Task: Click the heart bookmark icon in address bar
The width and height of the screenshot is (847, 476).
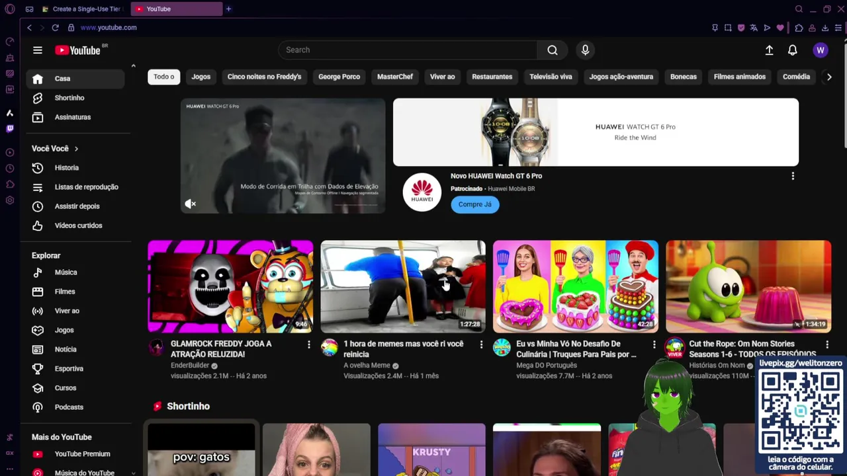Action: pyautogui.click(x=780, y=28)
